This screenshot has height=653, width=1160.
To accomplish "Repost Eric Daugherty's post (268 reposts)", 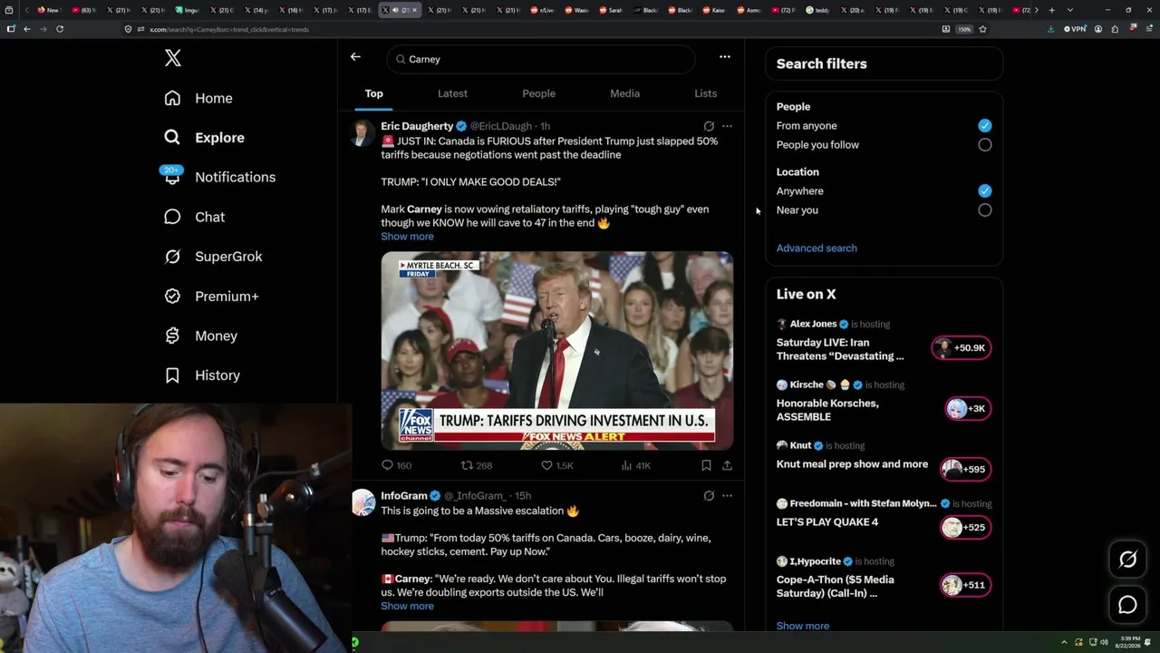I will pyautogui.click(x=477, y=465).
